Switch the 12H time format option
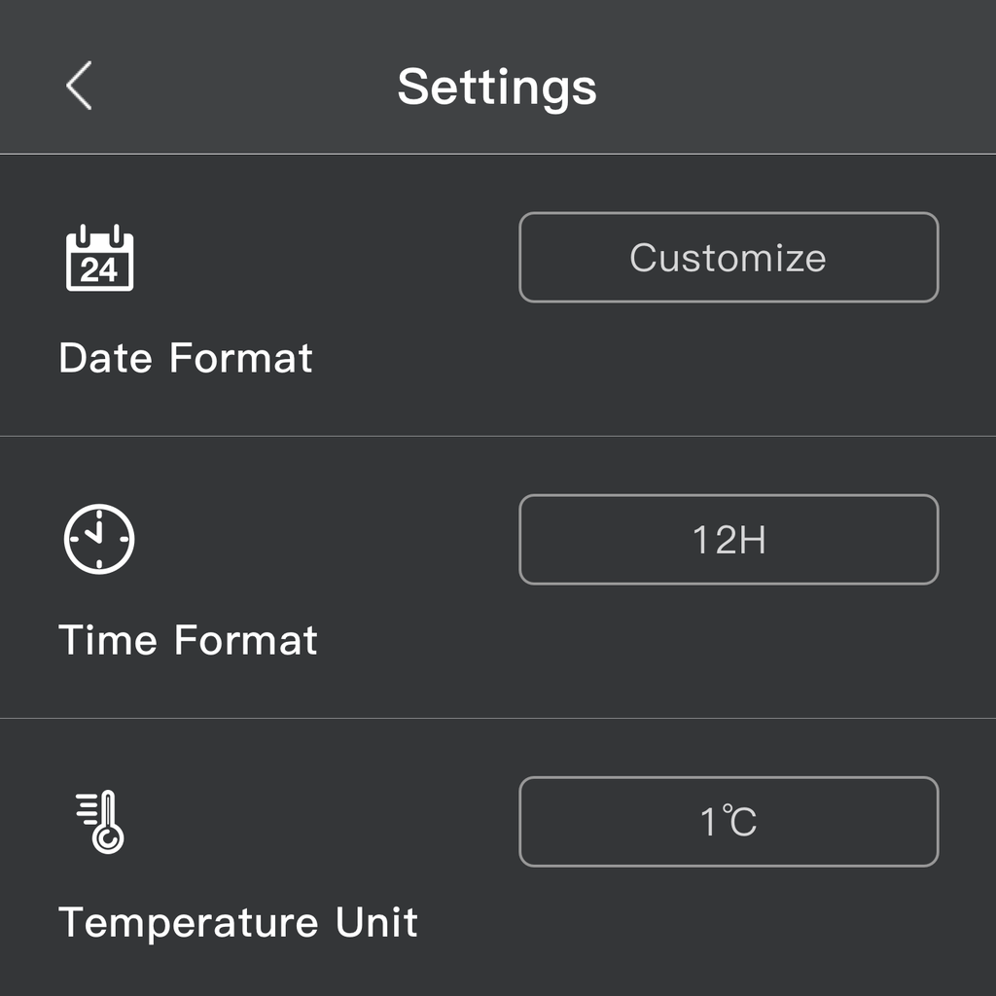Viewport: 996px width, 996px height. 729,540
